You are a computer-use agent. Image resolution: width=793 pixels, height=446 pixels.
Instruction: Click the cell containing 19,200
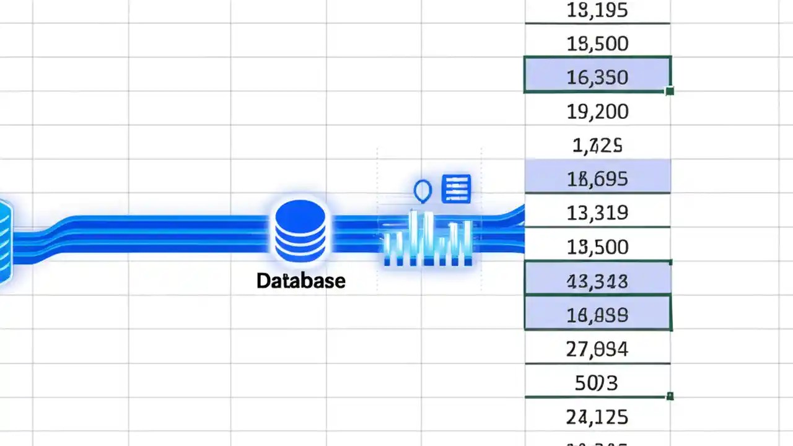(x=597, y=111)
